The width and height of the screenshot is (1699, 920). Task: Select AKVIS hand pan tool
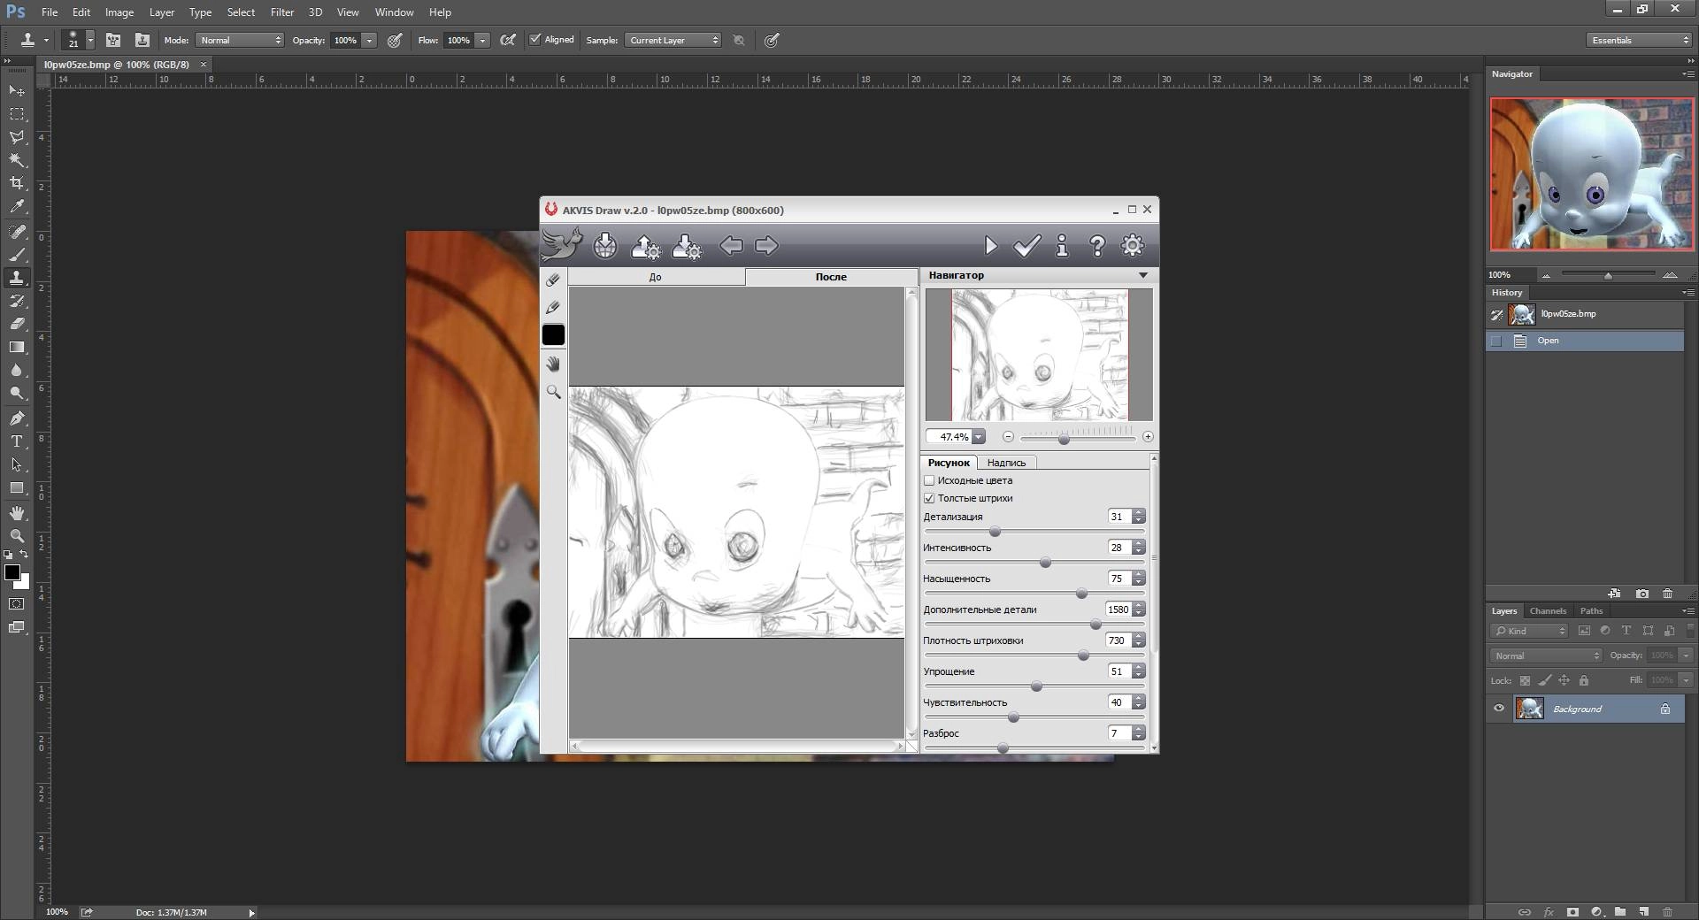pos(553,364)
